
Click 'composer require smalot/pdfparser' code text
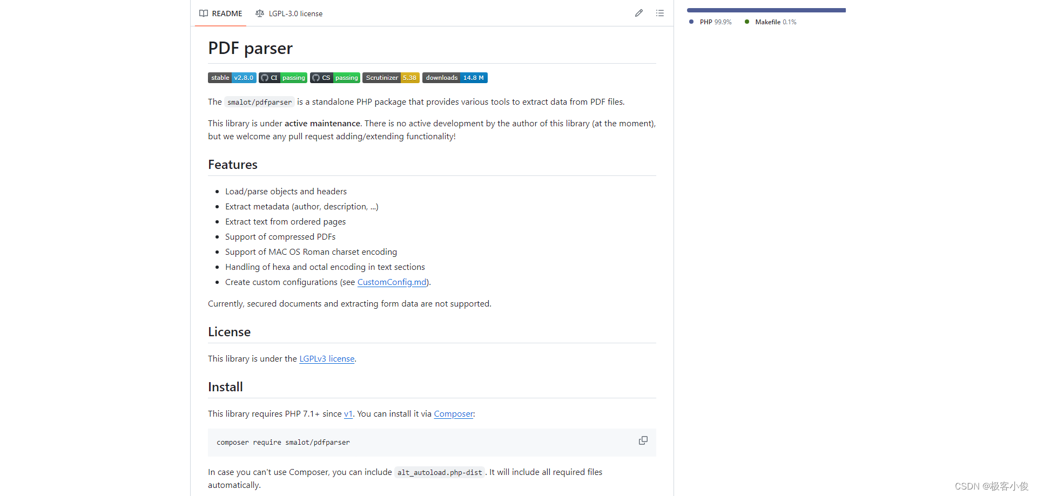click(283, 443)
